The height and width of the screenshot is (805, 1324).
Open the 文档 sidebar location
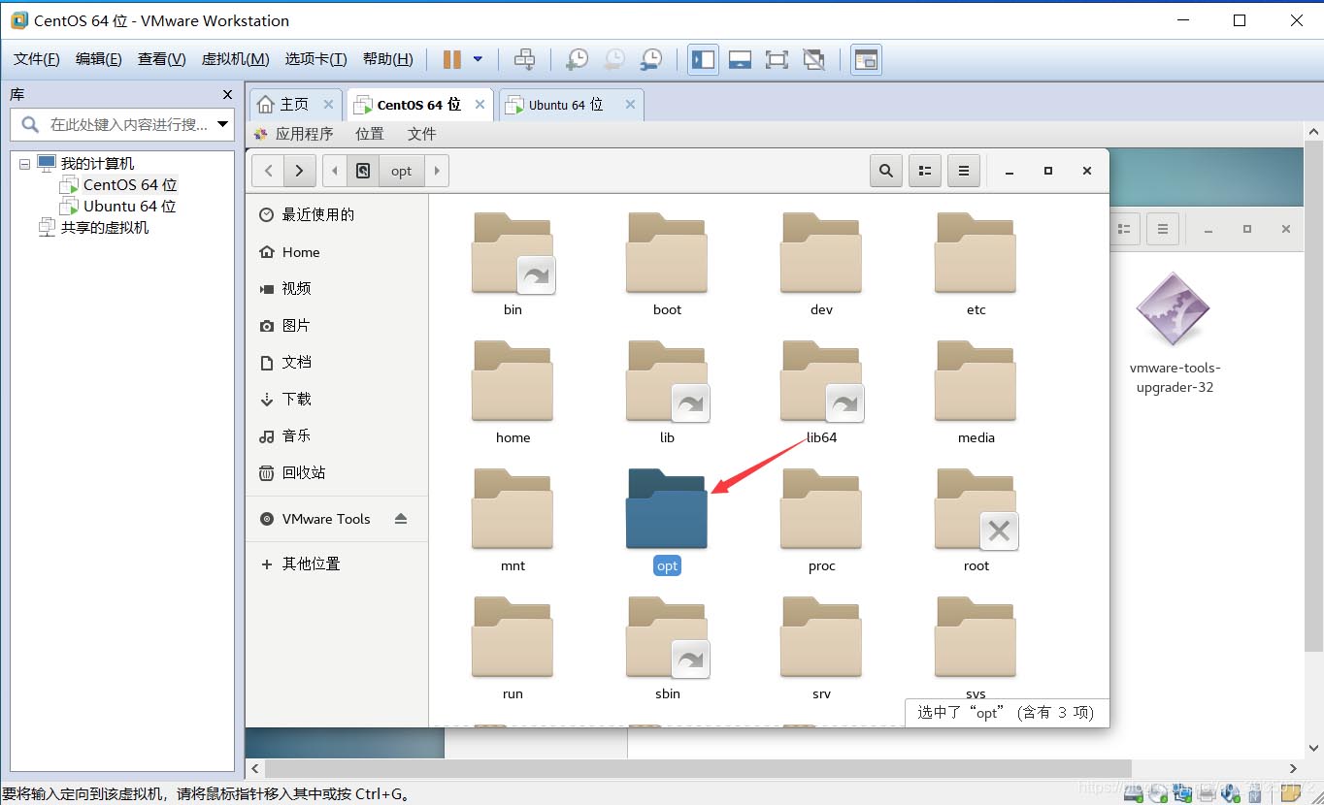pos(337,363)
